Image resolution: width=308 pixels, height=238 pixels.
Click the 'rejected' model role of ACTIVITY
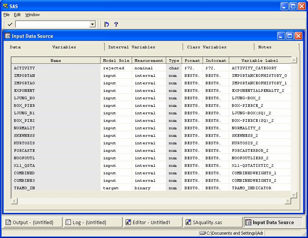[114, 68]
